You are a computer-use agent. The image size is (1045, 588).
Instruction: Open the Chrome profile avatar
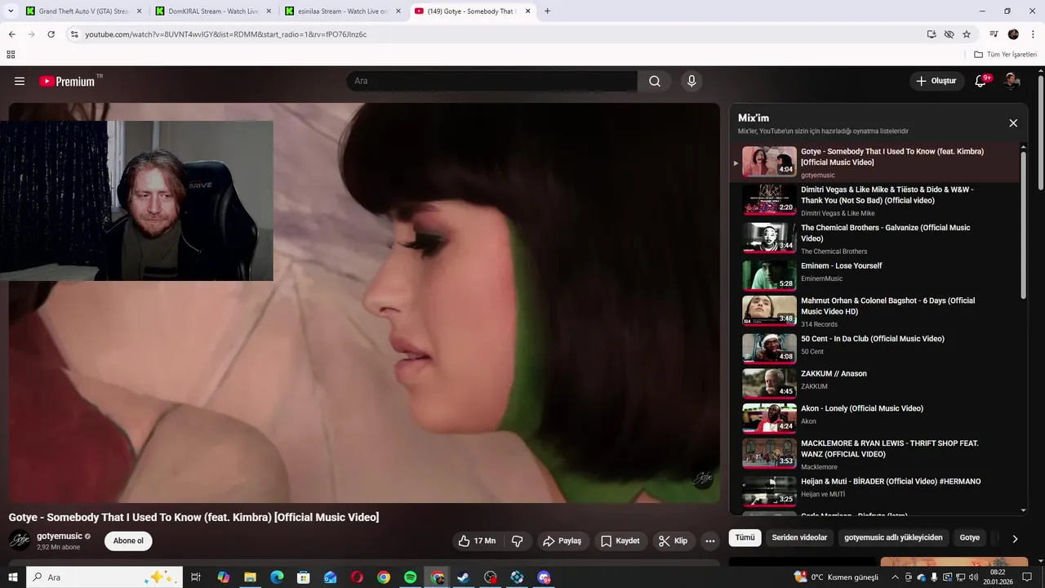click(x=1013, y=34)
